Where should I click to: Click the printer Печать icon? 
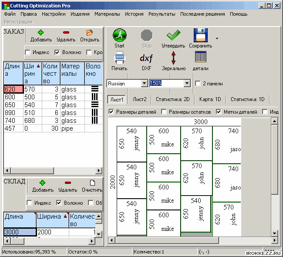pos(119,58)
